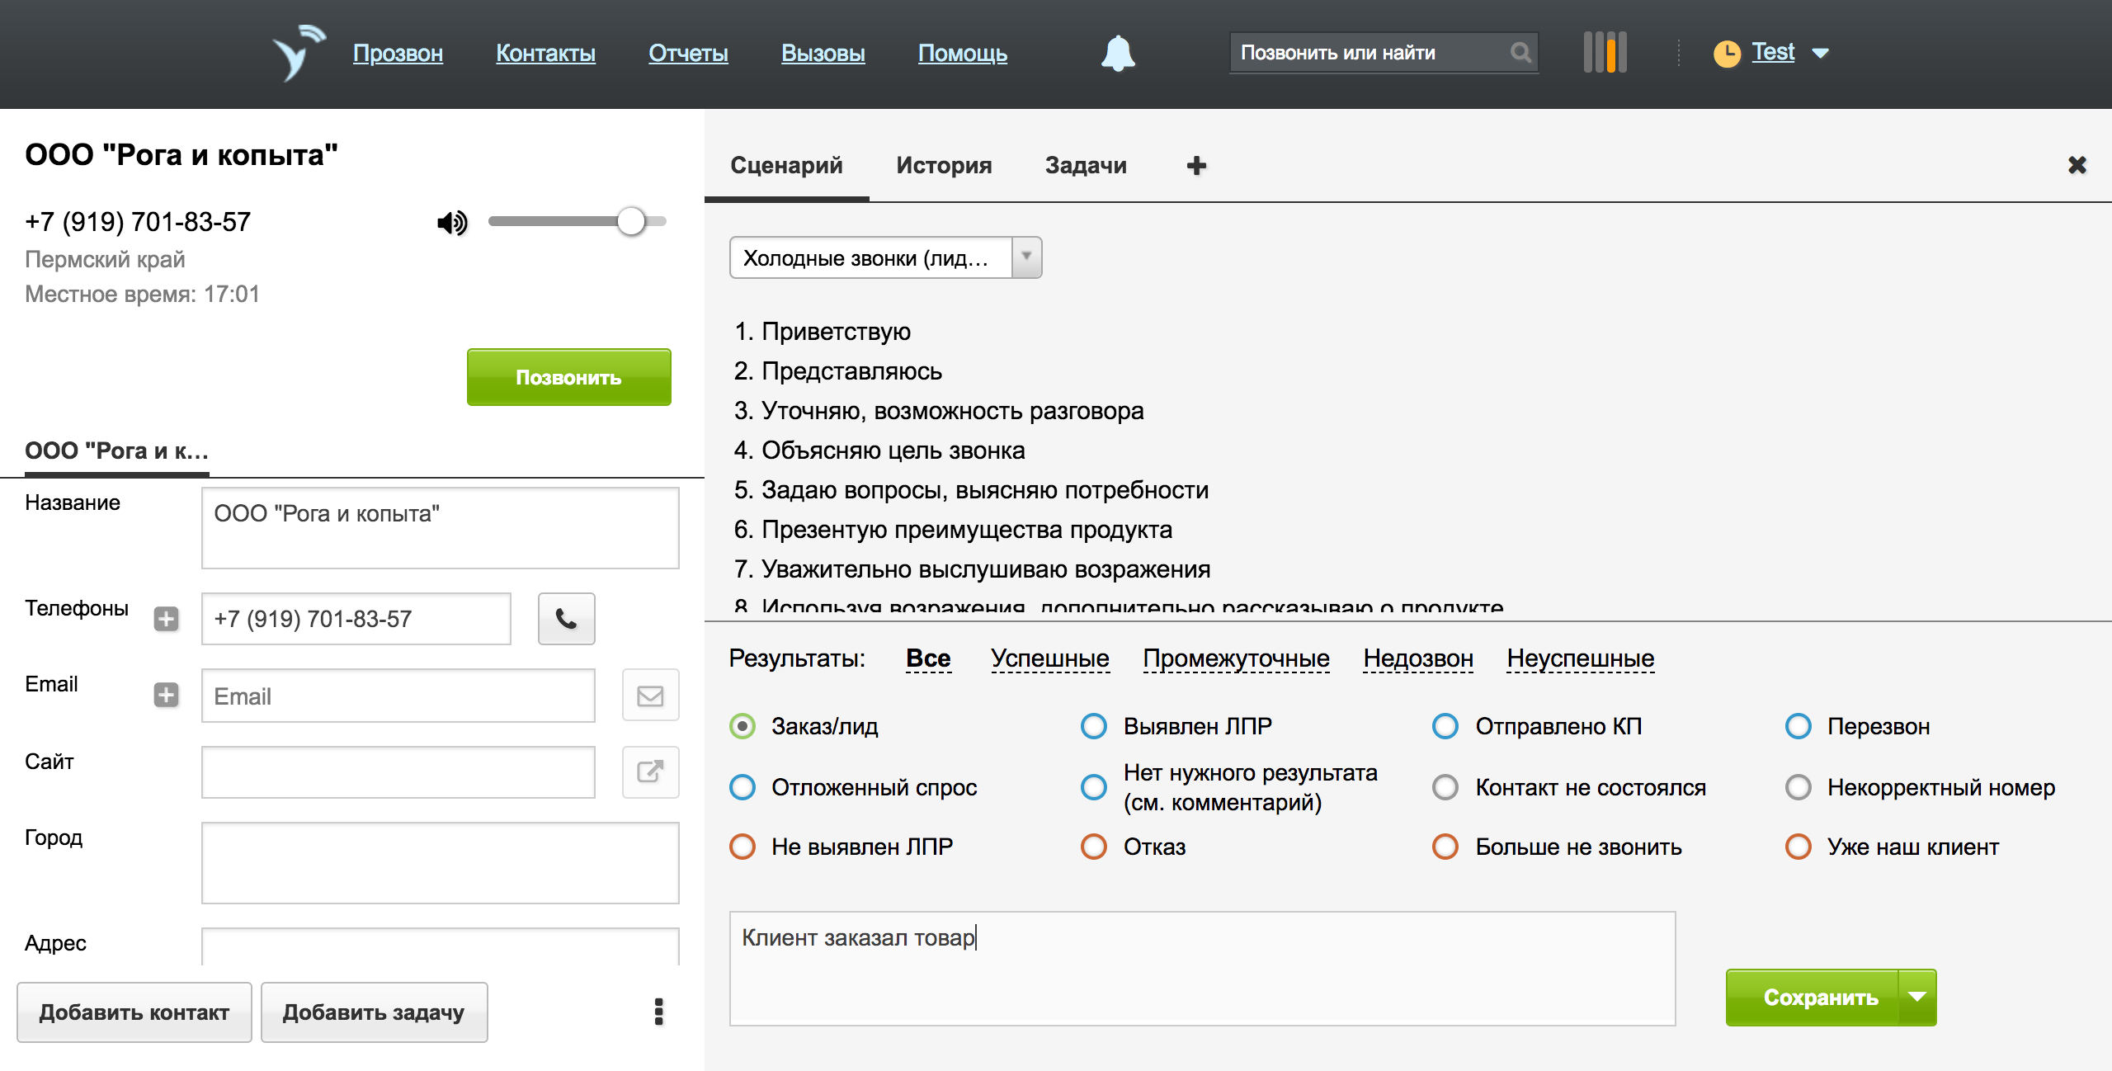Open site via external link icon
Viewport: 2112px width, 1071px height.
[x=650, y=771]
